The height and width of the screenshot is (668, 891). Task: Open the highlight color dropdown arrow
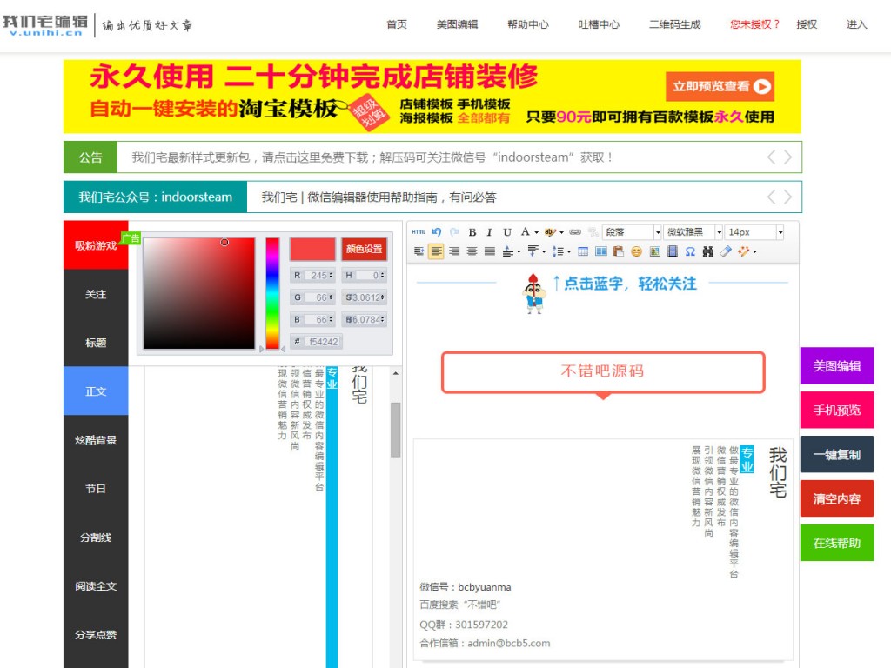pyautogui.click(x=561, y=232)
